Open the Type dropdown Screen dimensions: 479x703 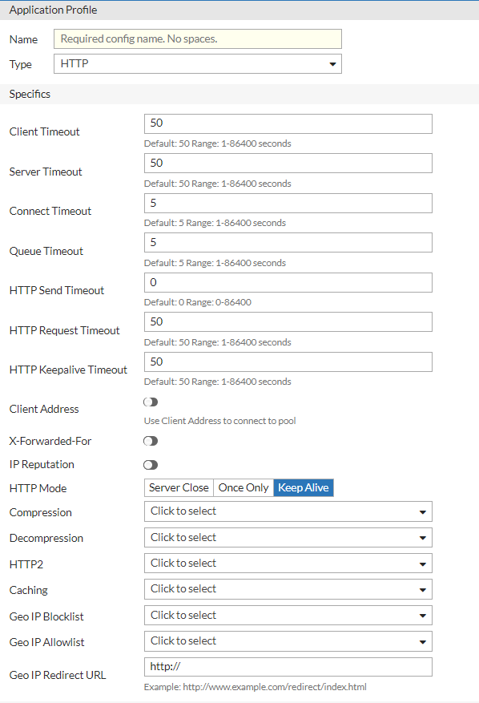click(x=197, y=63)
